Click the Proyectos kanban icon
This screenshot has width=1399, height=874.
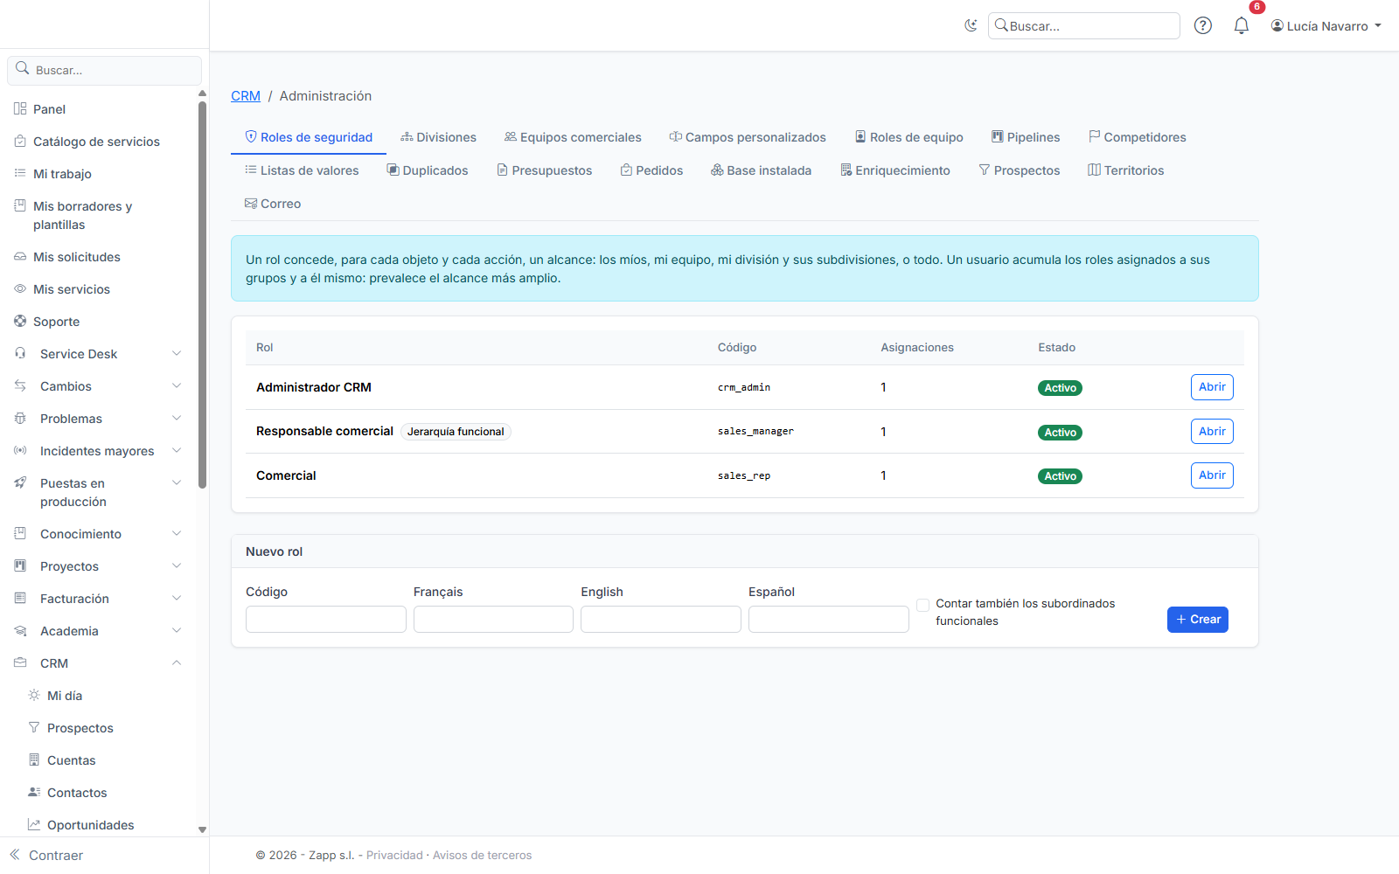20,565
